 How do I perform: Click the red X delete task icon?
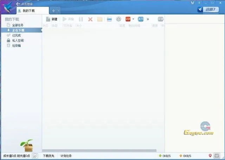(x=90, y=19)
